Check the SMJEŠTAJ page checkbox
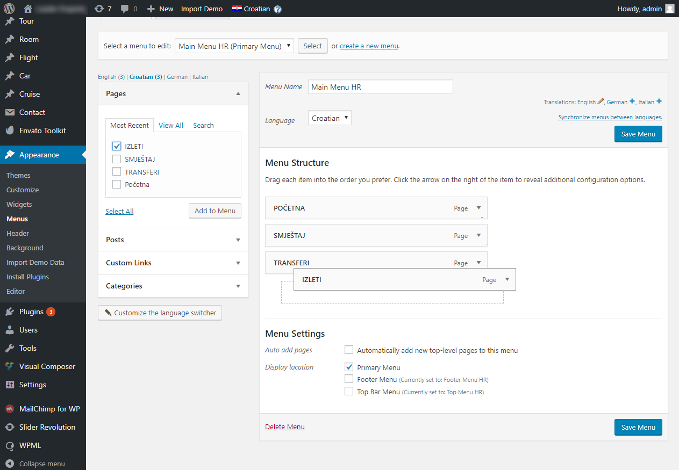Screen dimensions: 679x470 pos(117,159)
